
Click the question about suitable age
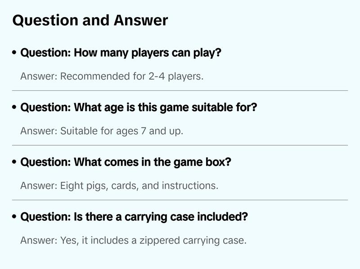point(139,108)
